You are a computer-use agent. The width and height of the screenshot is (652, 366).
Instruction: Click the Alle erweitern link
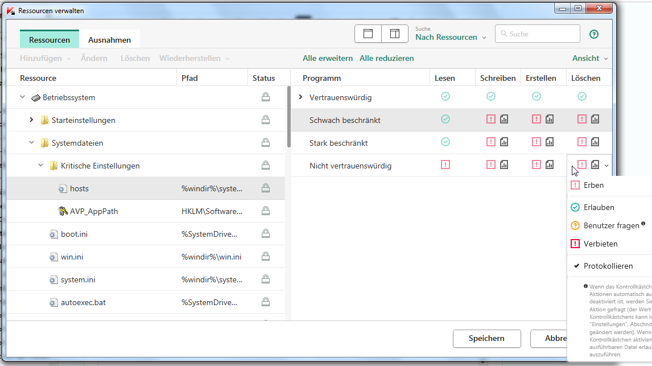click(x=327, y=58)
